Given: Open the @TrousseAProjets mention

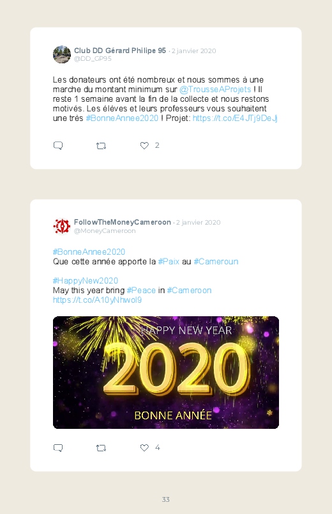Looking at the screenshot, I should (x=215, y=90).
